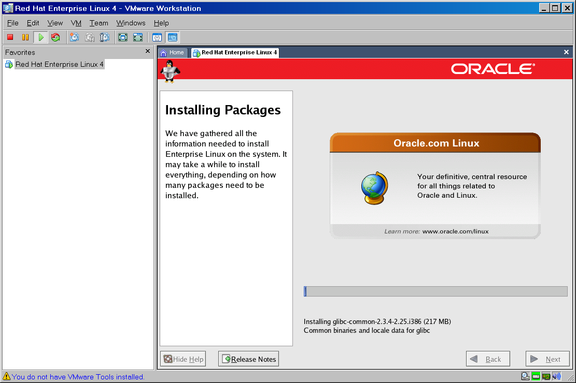This screenshot has height=383, width=576.
Task: Select Red Hat Enterprise Linux 4 in Favorites
Action: coord(59,64)
